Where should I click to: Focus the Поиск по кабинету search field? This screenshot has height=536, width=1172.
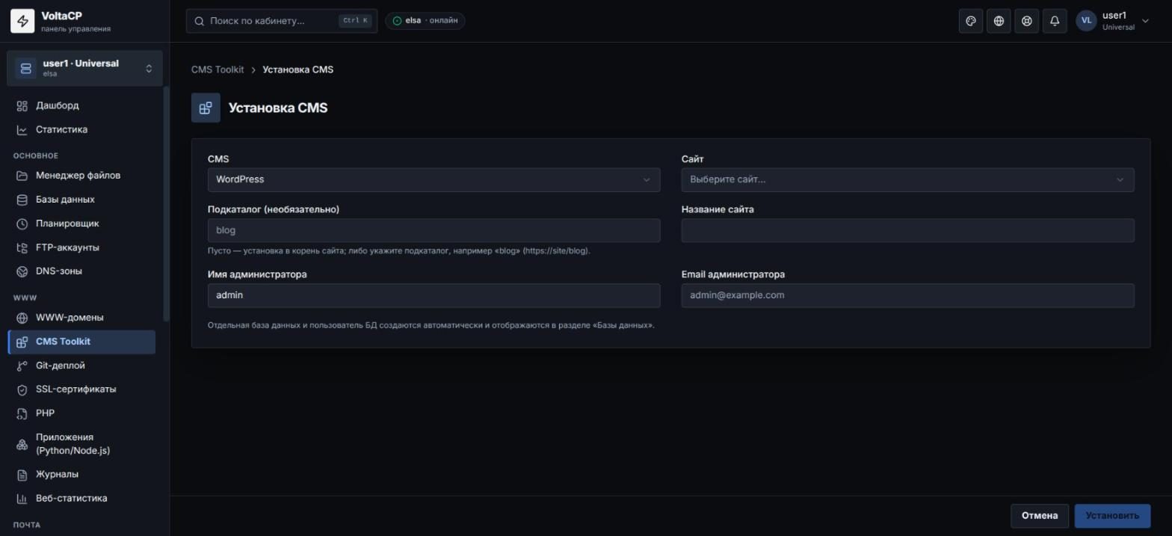282,21
